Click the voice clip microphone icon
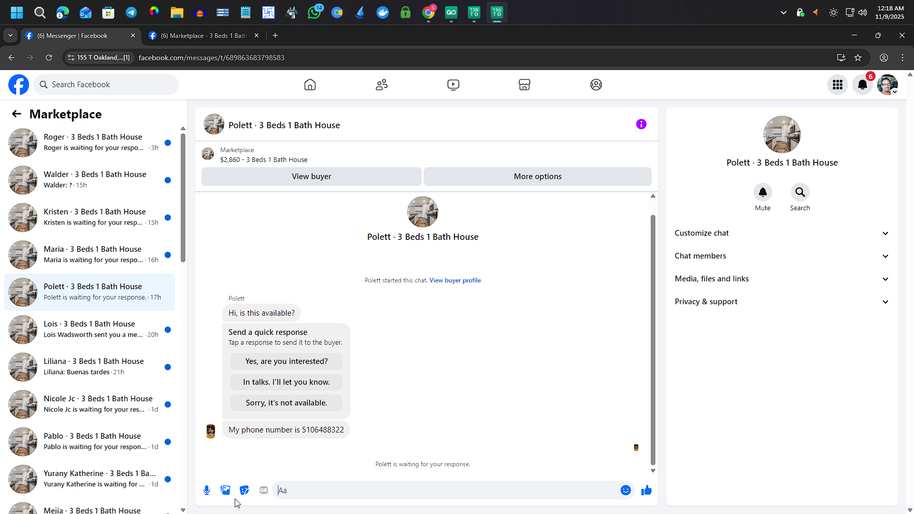The width and height of the screenshot is (914, 514). [207, 490]
